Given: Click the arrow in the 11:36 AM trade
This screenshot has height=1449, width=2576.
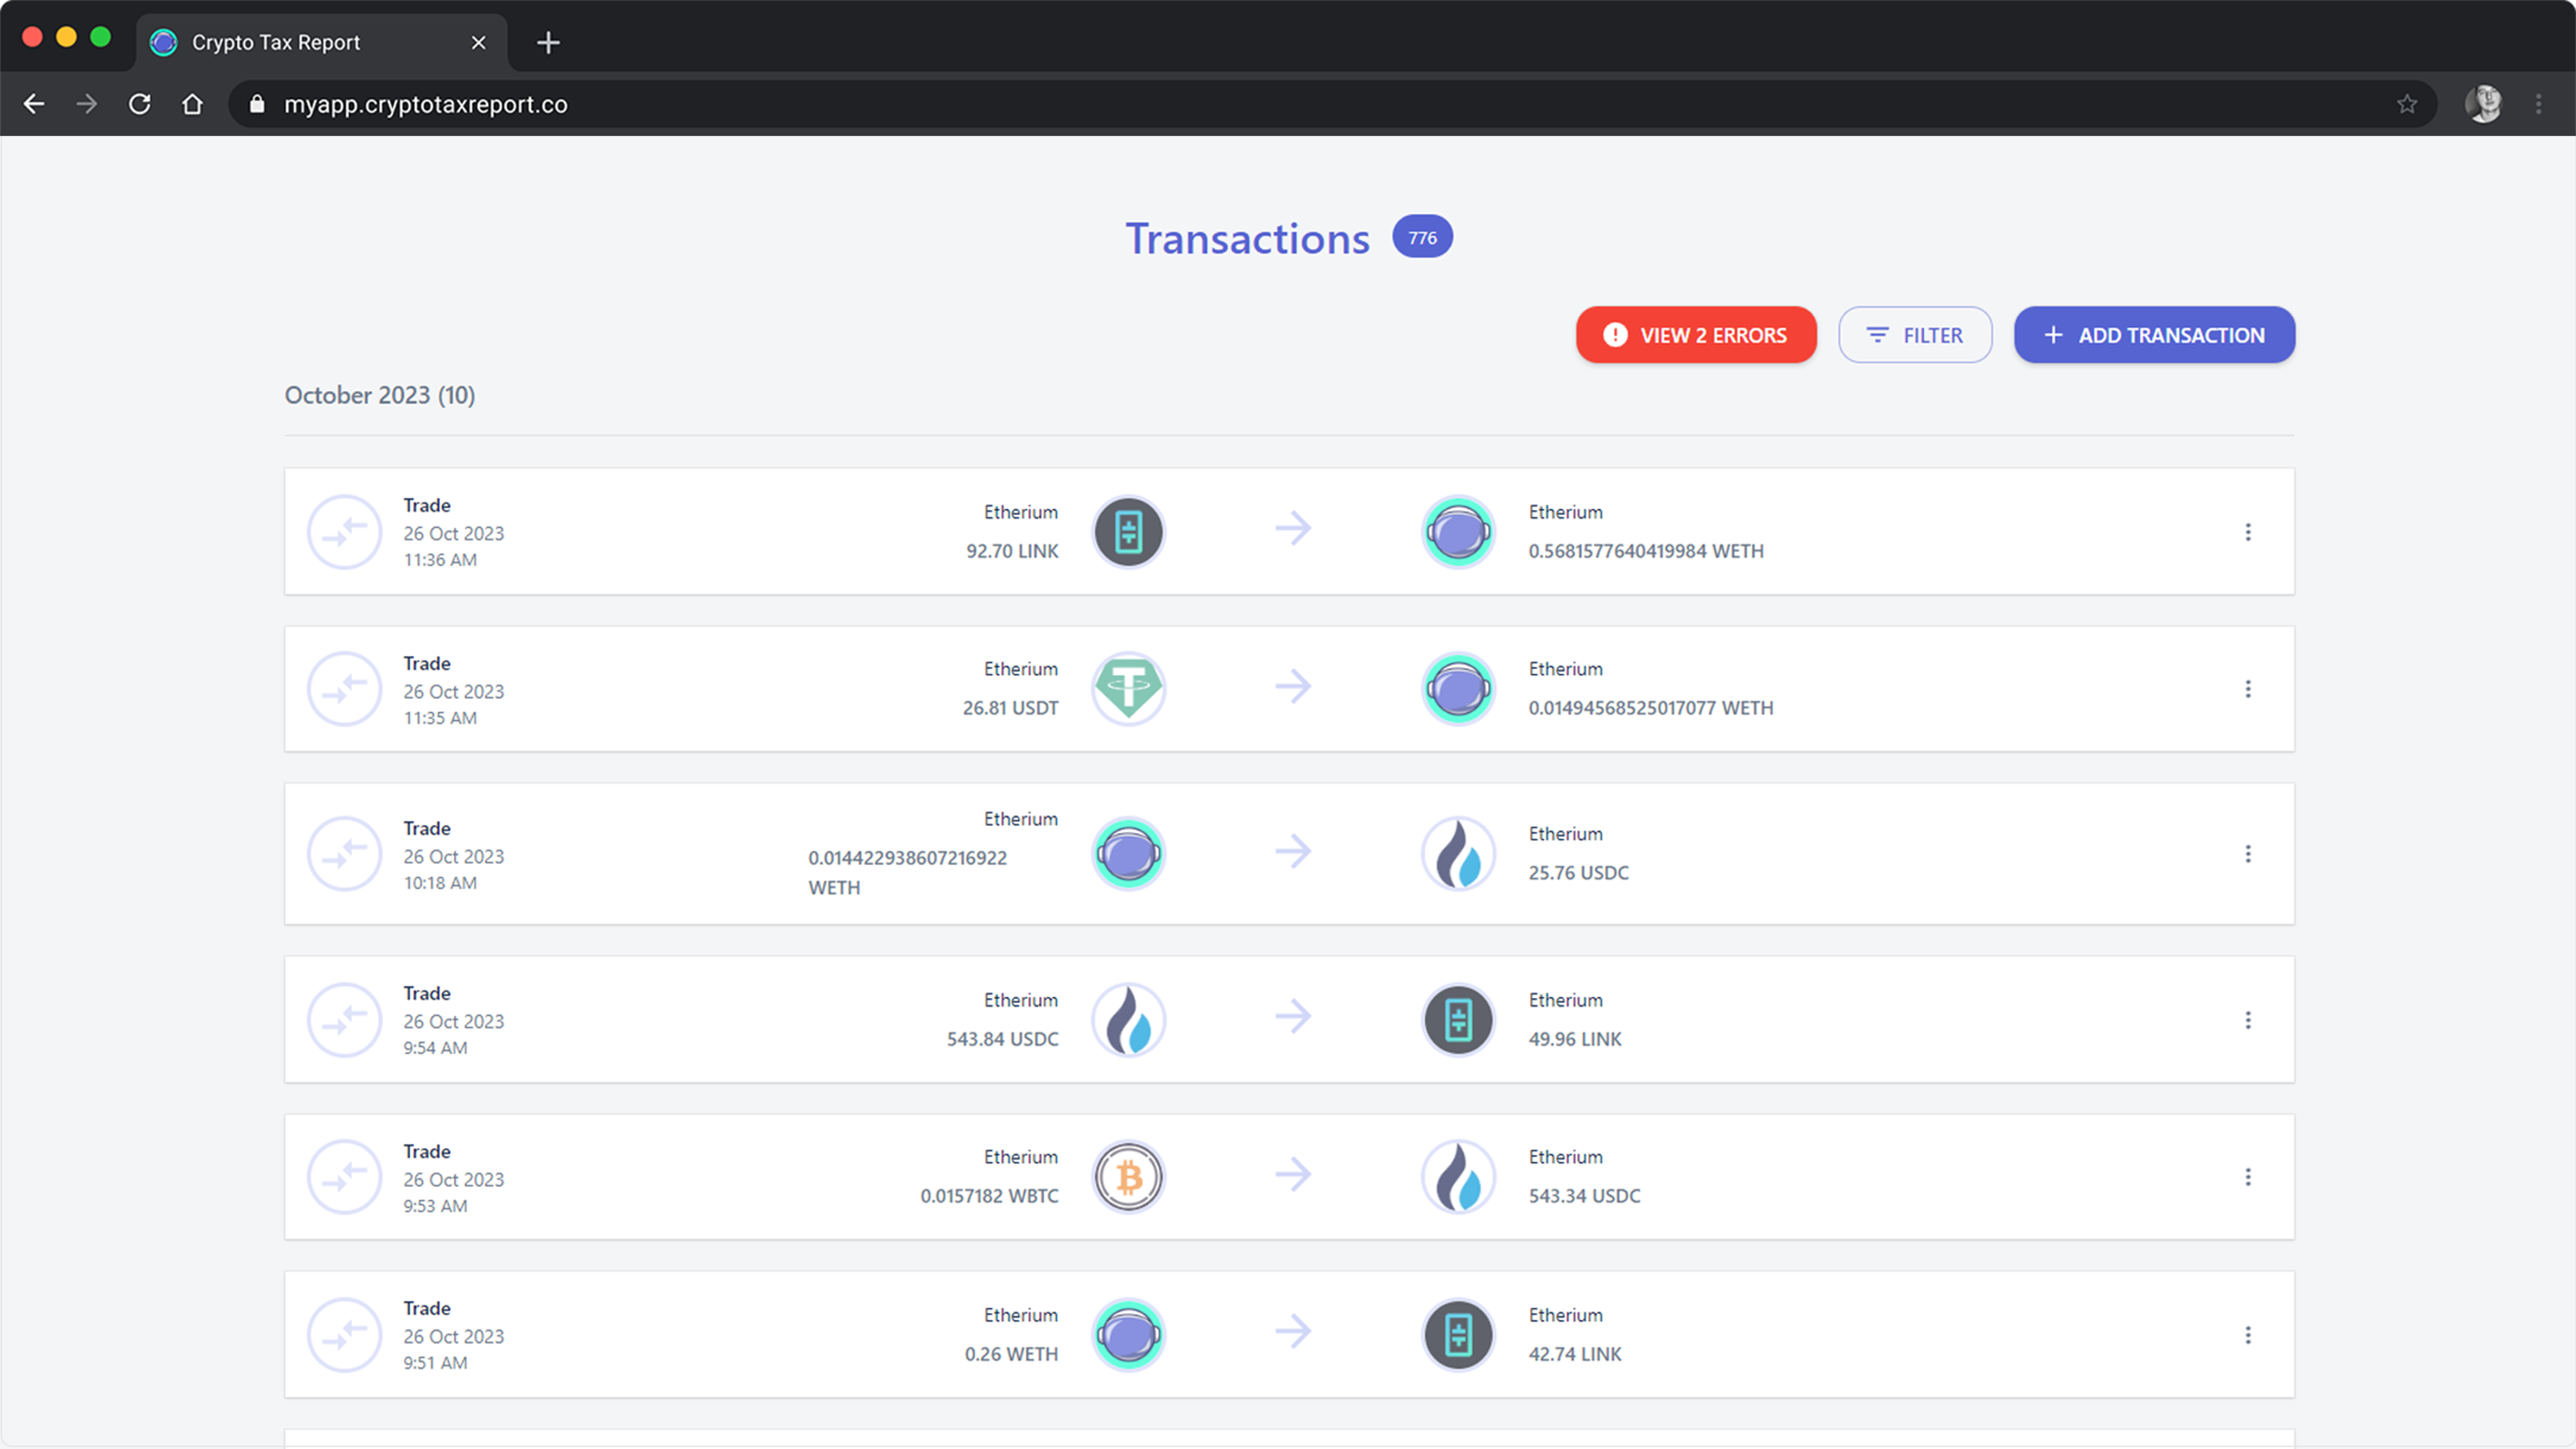Looking at the screenshot, I should pos(1293,528).
